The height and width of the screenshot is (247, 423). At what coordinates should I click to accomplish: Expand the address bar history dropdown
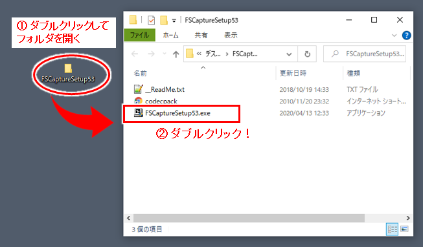click(289, 54)
